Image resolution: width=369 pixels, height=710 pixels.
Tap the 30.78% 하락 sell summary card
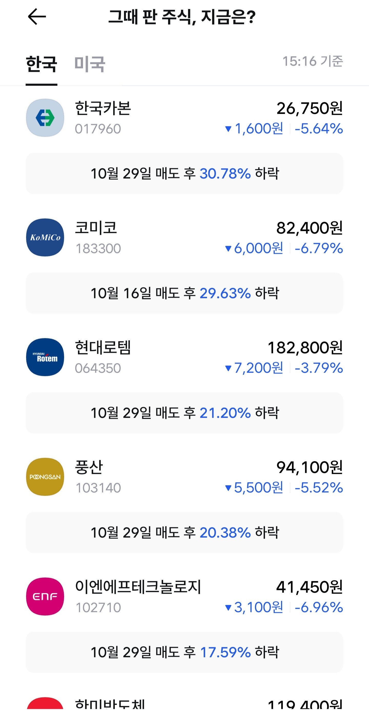pyautogui.click(x=184, y=173)
